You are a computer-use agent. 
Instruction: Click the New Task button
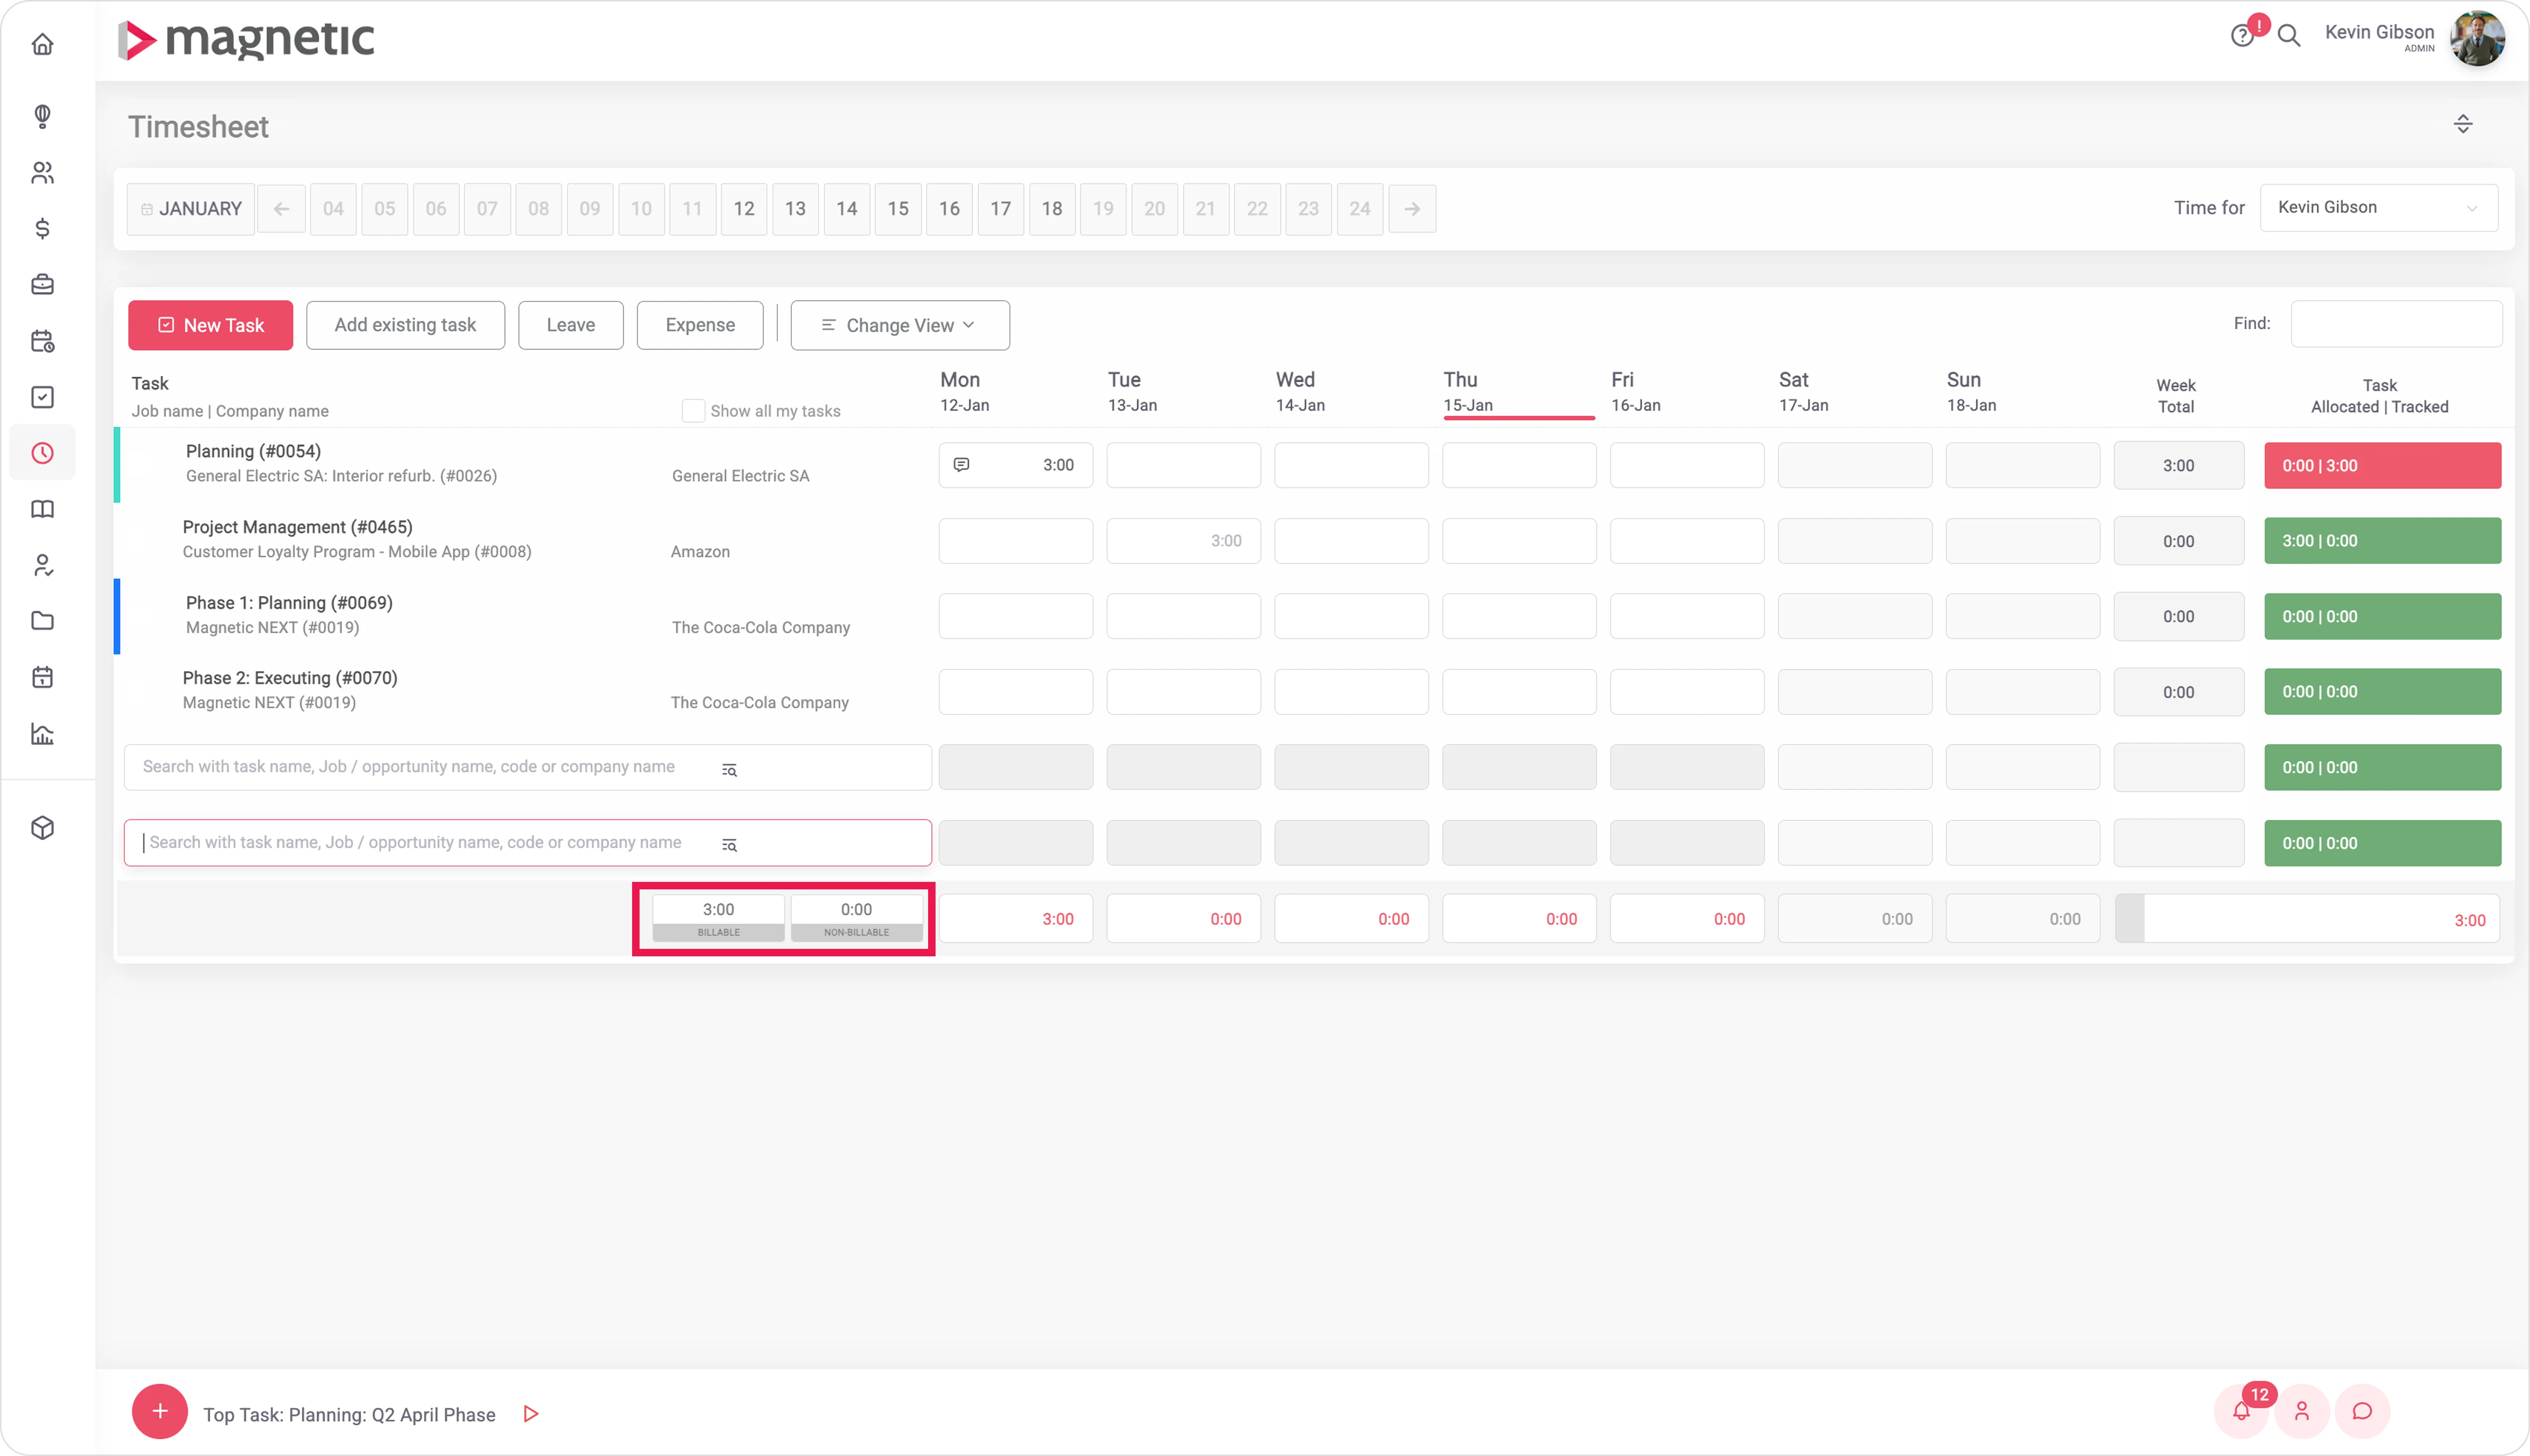(210, 325)
